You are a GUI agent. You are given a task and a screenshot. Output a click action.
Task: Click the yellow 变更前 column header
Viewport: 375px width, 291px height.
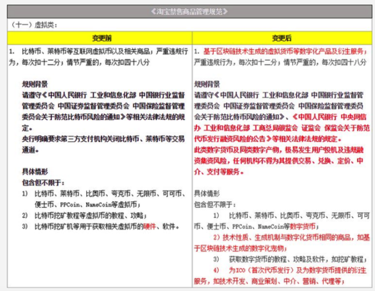click(x=102, y=38)
